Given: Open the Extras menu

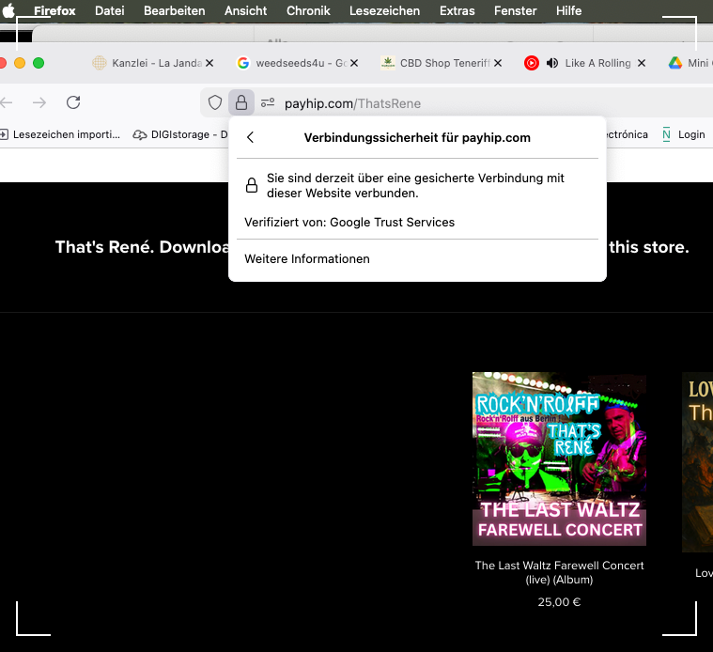Looking at the screenshot, I should click(x=457, y=10).
